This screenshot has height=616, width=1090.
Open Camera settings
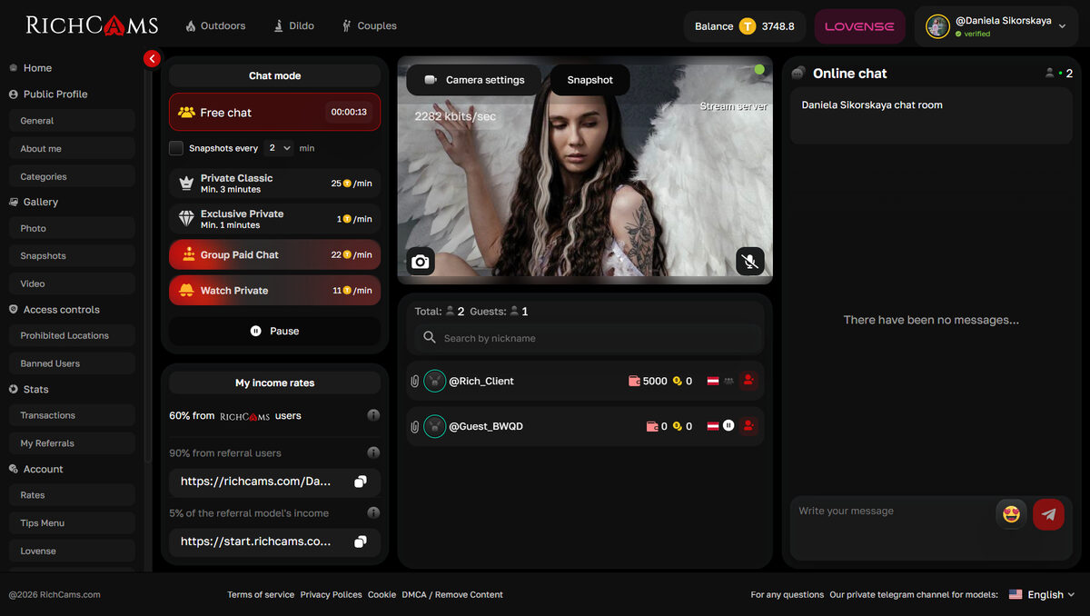coord(473,80)
